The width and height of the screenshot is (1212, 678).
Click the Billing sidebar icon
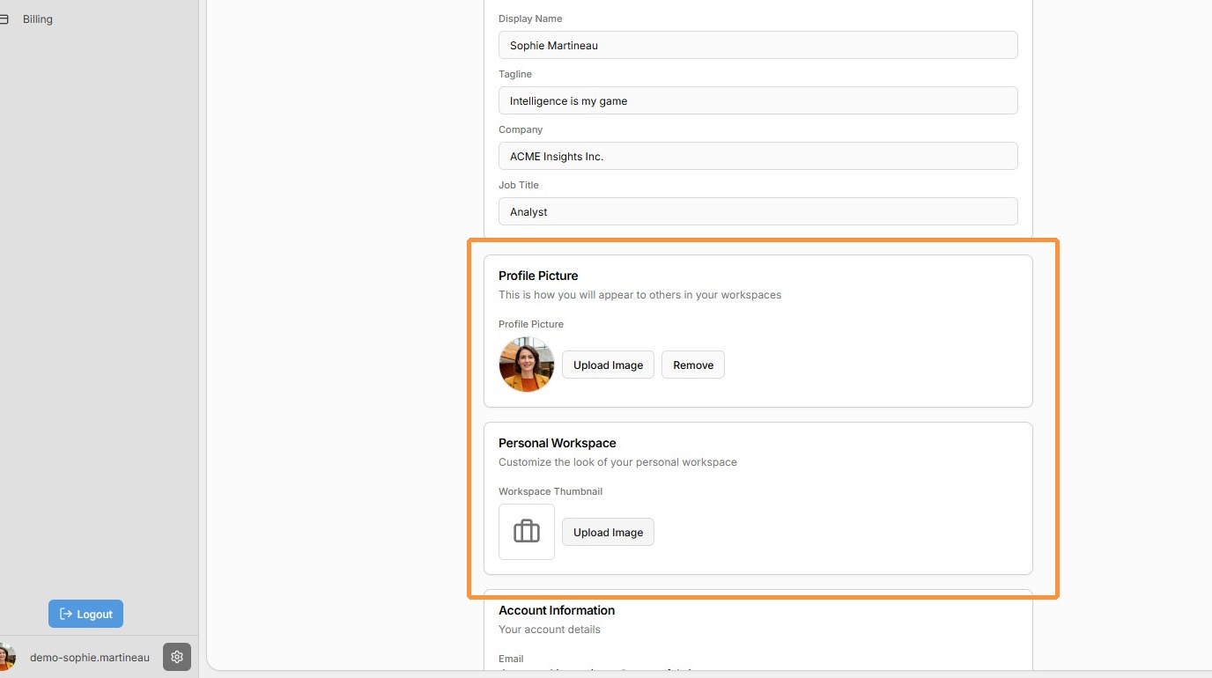4,19
